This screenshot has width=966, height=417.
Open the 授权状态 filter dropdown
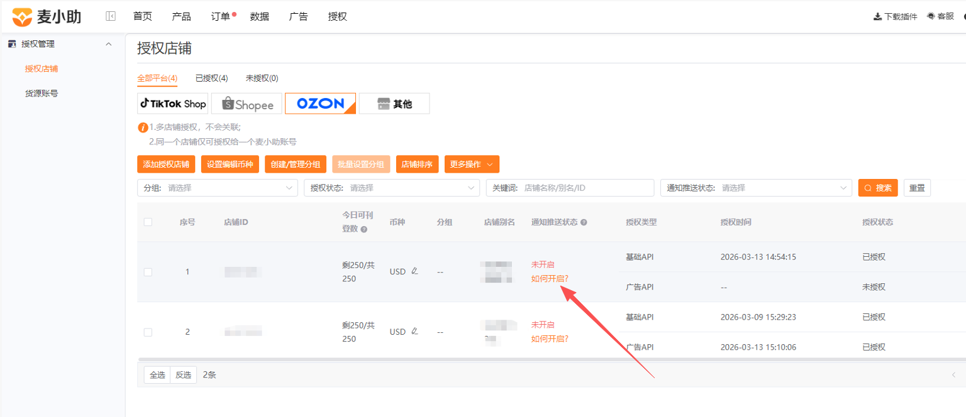pos(392,188)
